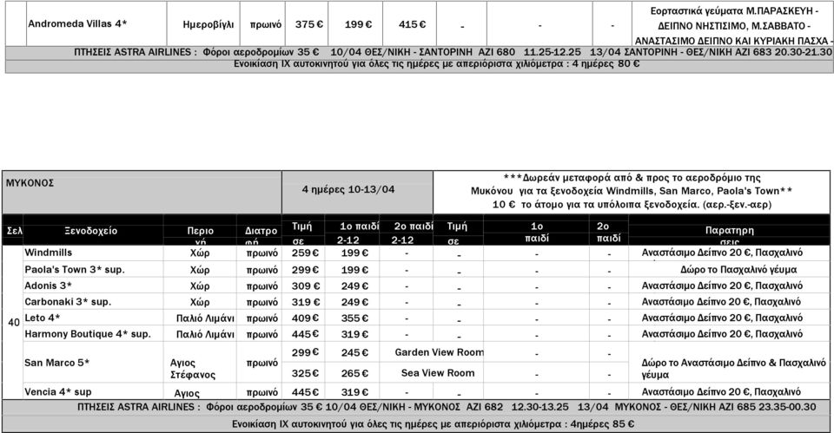
Task: Select the 249 € child price for Adonis
Action: click(x=354, y=285)
